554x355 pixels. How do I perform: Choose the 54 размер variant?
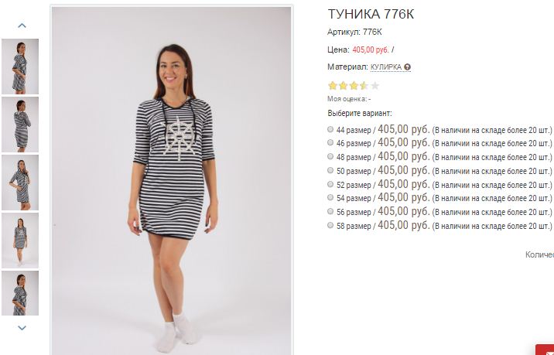point(330,197)
